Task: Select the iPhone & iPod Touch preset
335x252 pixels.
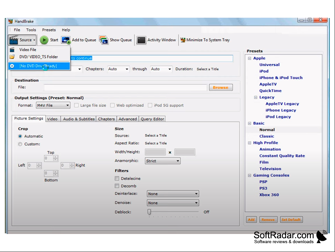Action: tap(281, 78)
